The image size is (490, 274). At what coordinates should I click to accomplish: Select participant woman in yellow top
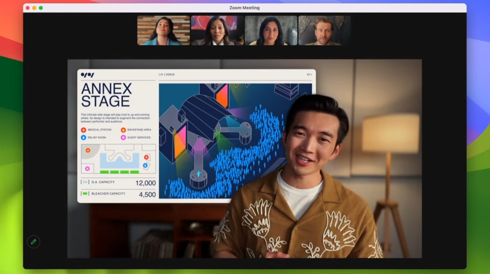(x=271, y=31)
